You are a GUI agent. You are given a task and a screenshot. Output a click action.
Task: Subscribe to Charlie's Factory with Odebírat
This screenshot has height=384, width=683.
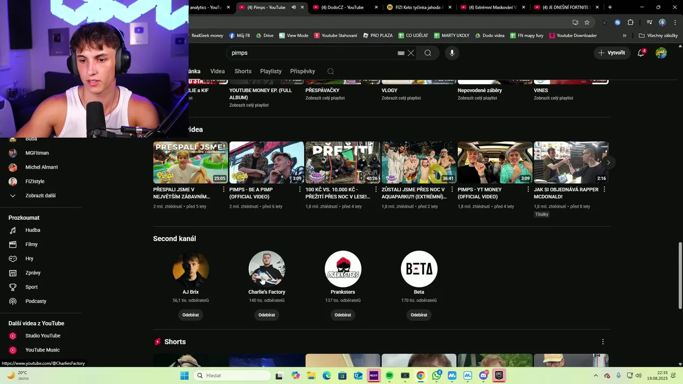(267, 315)
